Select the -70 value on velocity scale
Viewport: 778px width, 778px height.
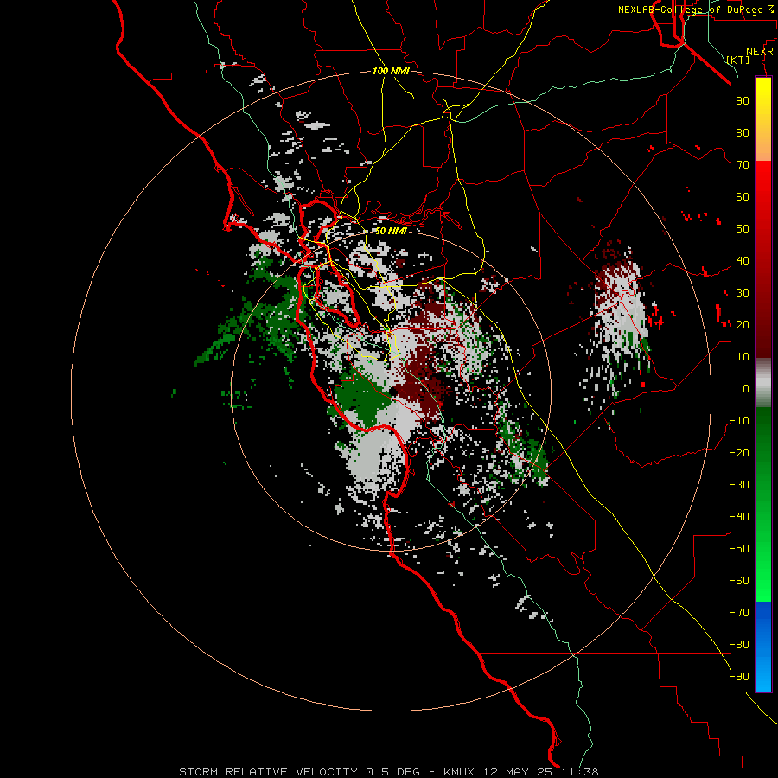[739, 613]
